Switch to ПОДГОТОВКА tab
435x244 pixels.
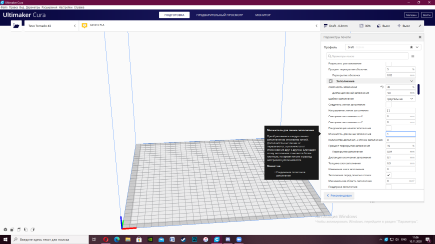174,15
